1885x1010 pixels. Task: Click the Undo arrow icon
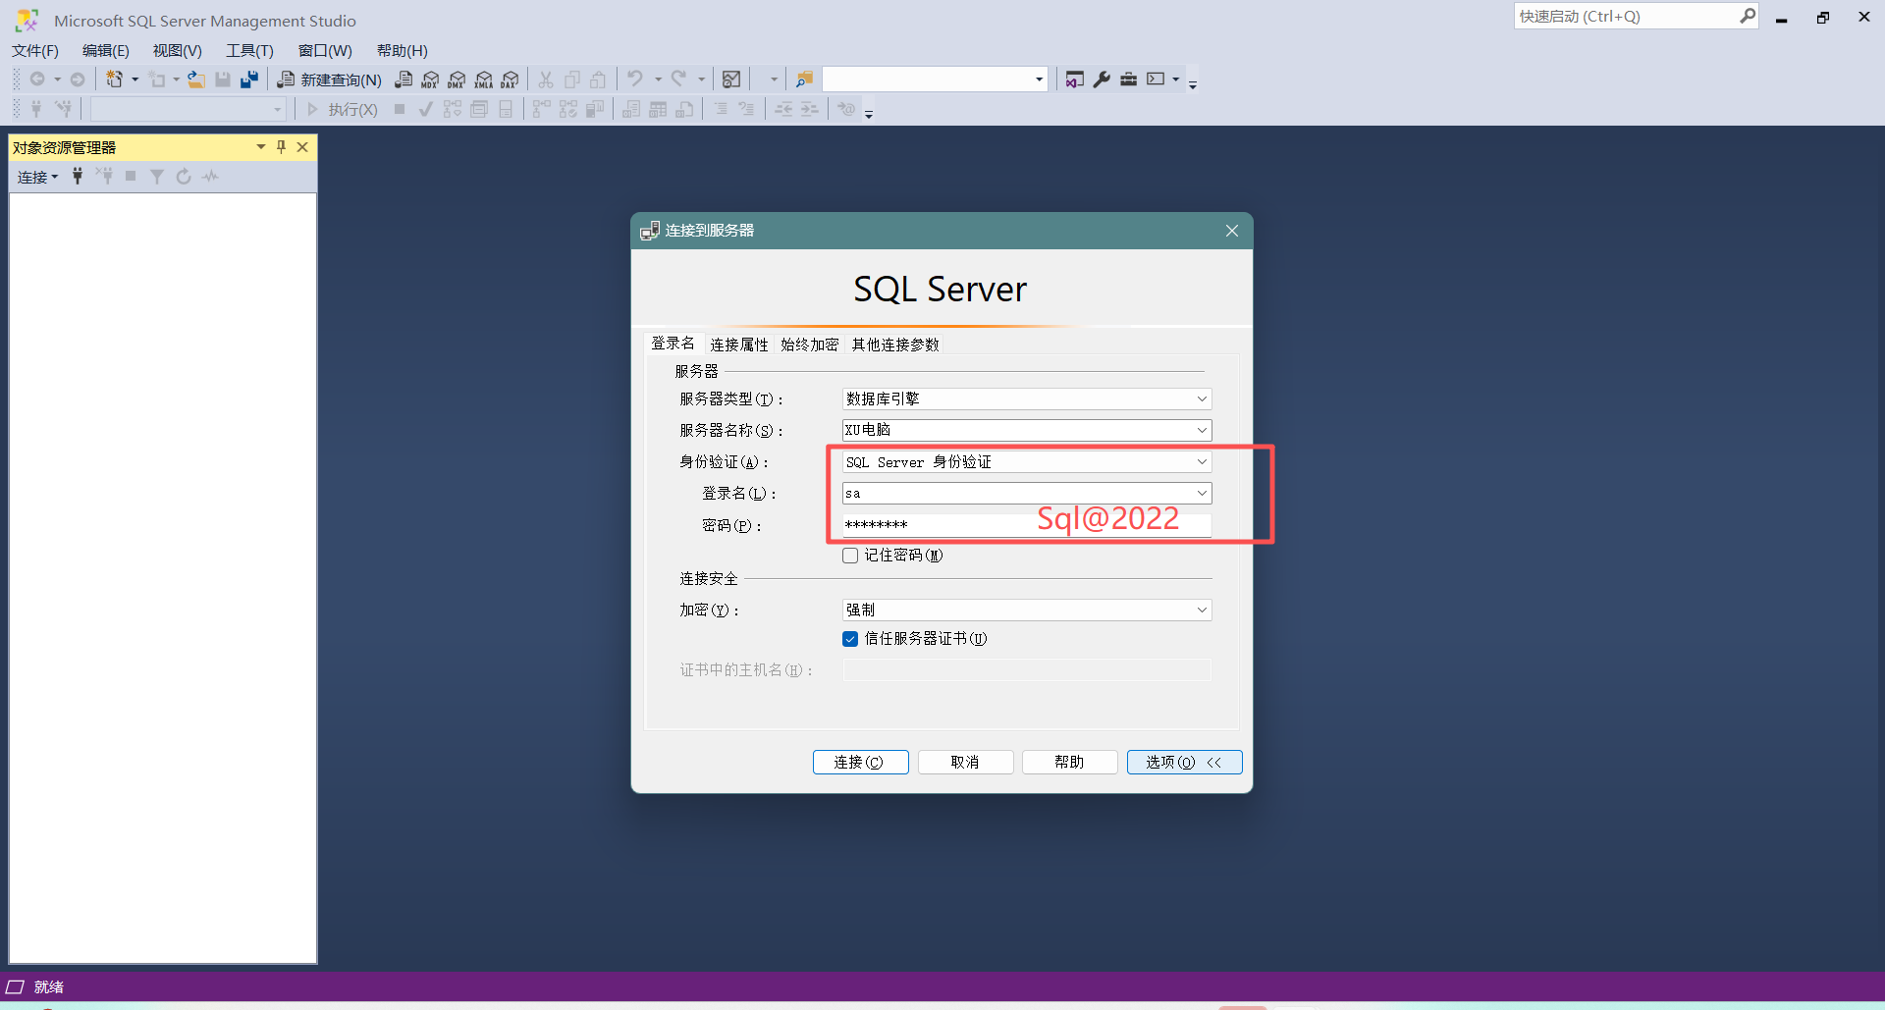pyautogui.click(x=636, y=80)
